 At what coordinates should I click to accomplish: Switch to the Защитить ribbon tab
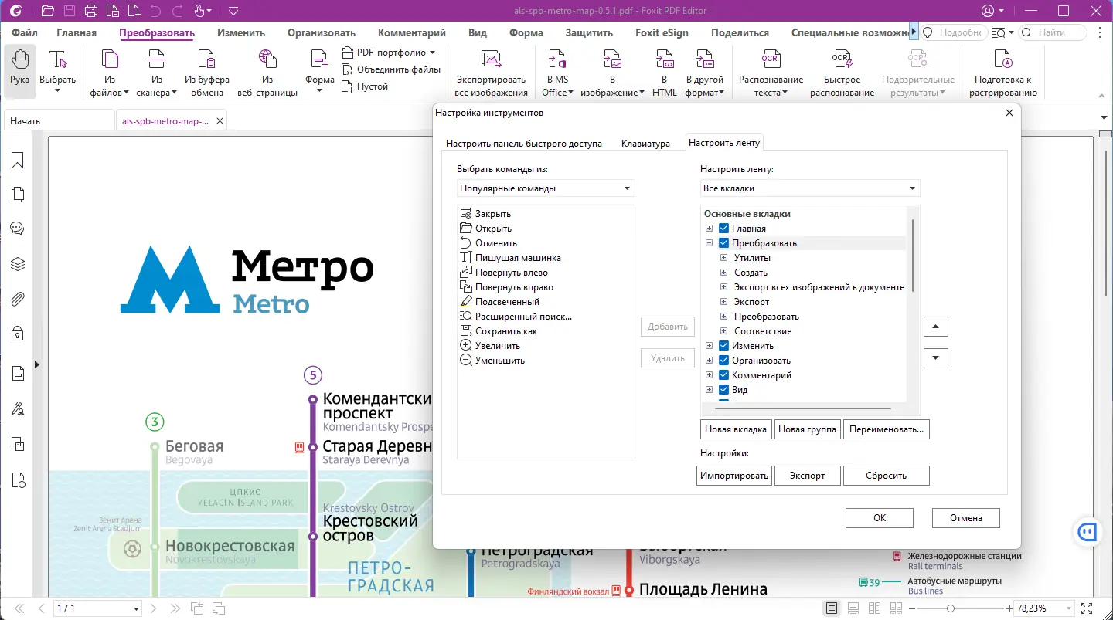(x=589, y=33)
